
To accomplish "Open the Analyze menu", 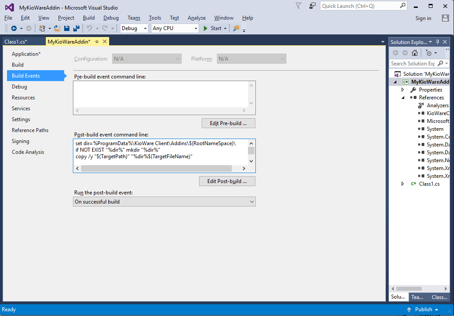I will click(196, 18).
